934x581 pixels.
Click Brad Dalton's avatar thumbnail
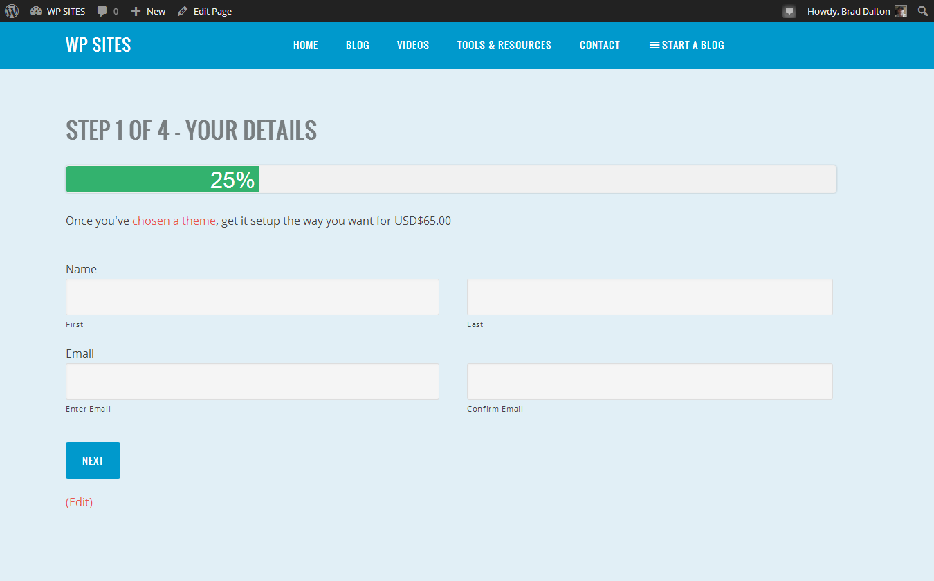pyautogui.click(x=900, y=11)
